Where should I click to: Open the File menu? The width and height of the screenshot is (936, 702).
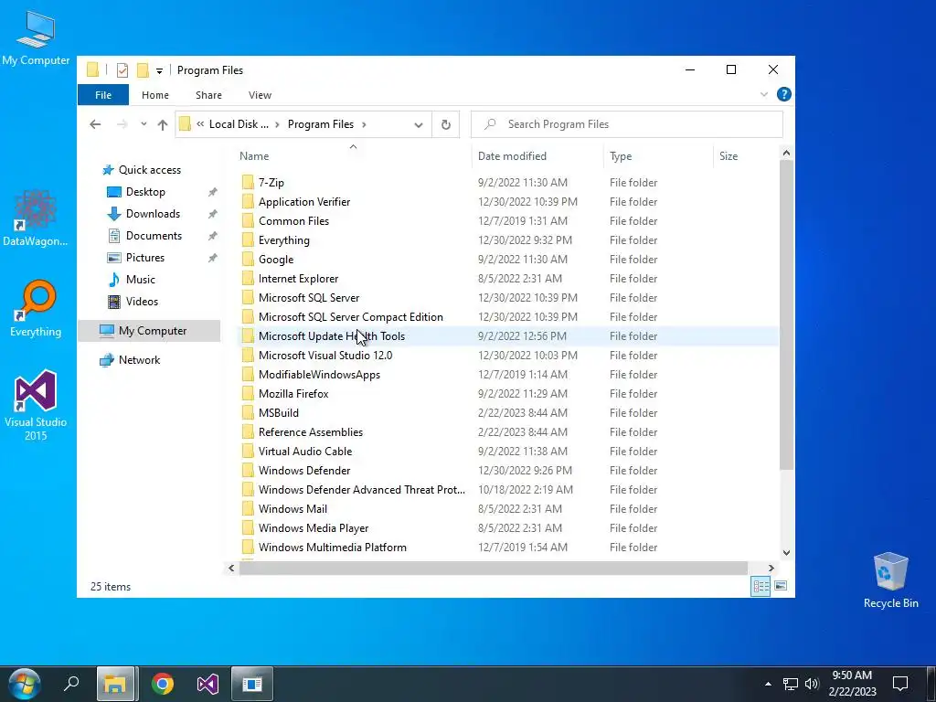tap(103, 95)
